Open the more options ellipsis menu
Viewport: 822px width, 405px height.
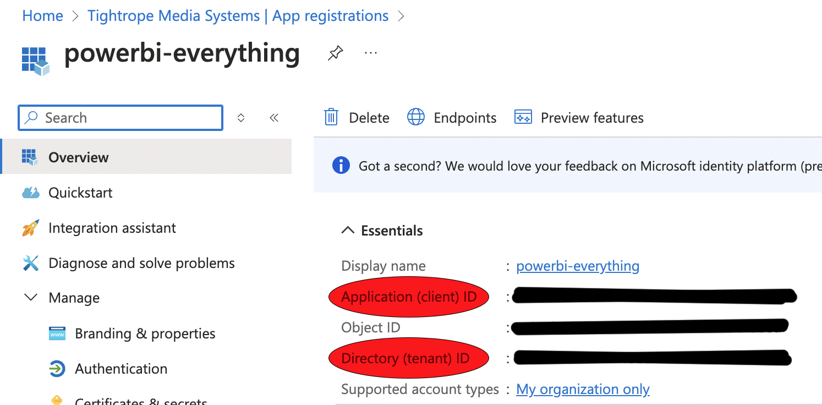371,53
